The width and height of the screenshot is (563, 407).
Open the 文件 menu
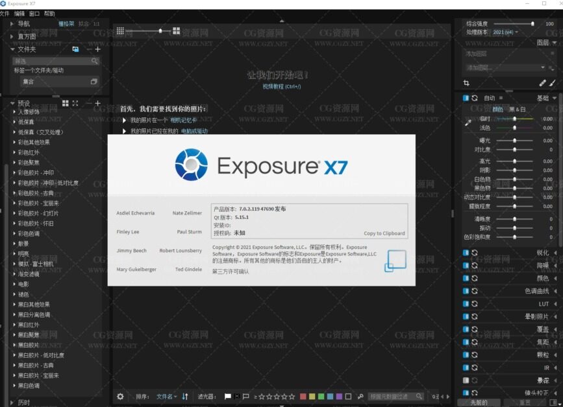(x=5, y=14)
